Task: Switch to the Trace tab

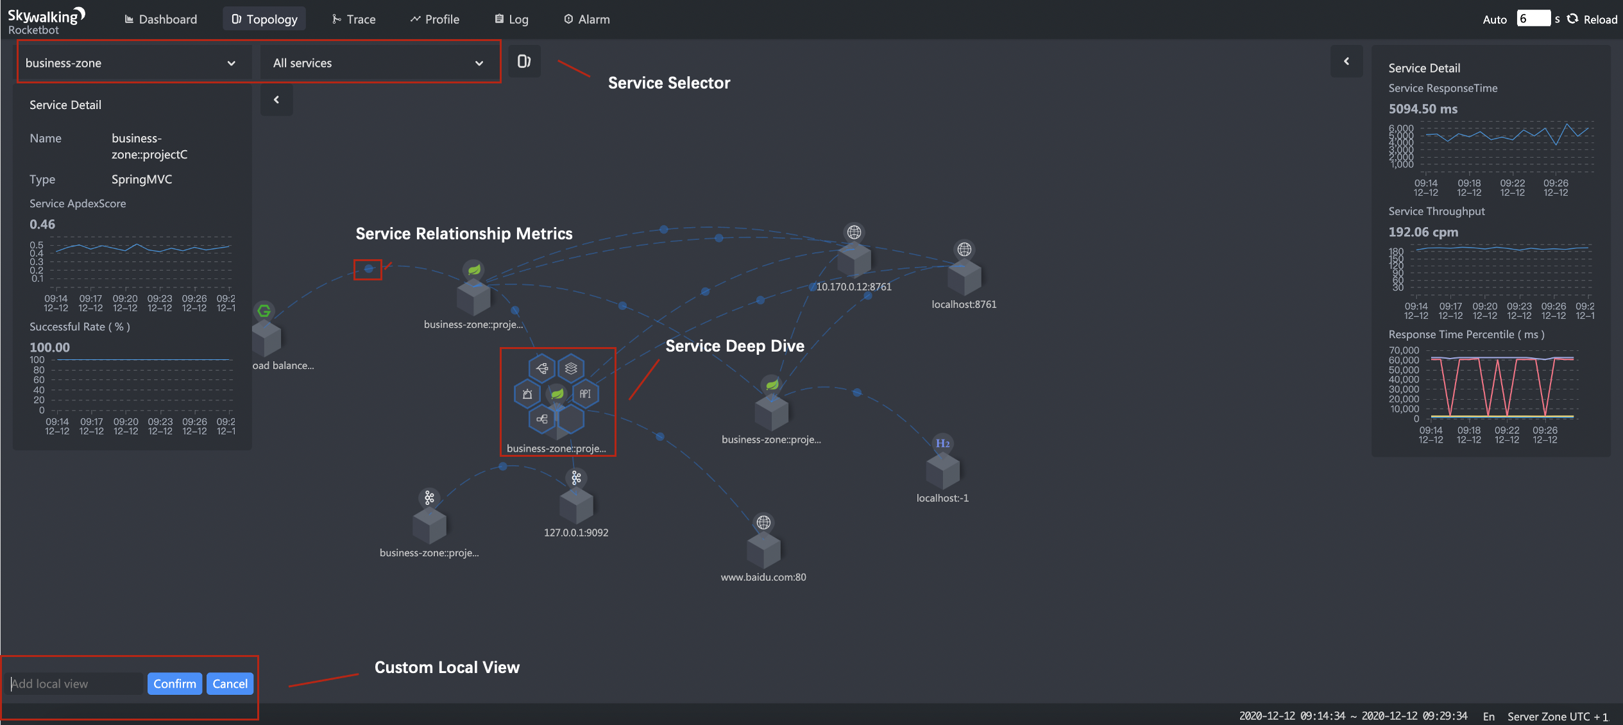Action: tap(354, 19)
